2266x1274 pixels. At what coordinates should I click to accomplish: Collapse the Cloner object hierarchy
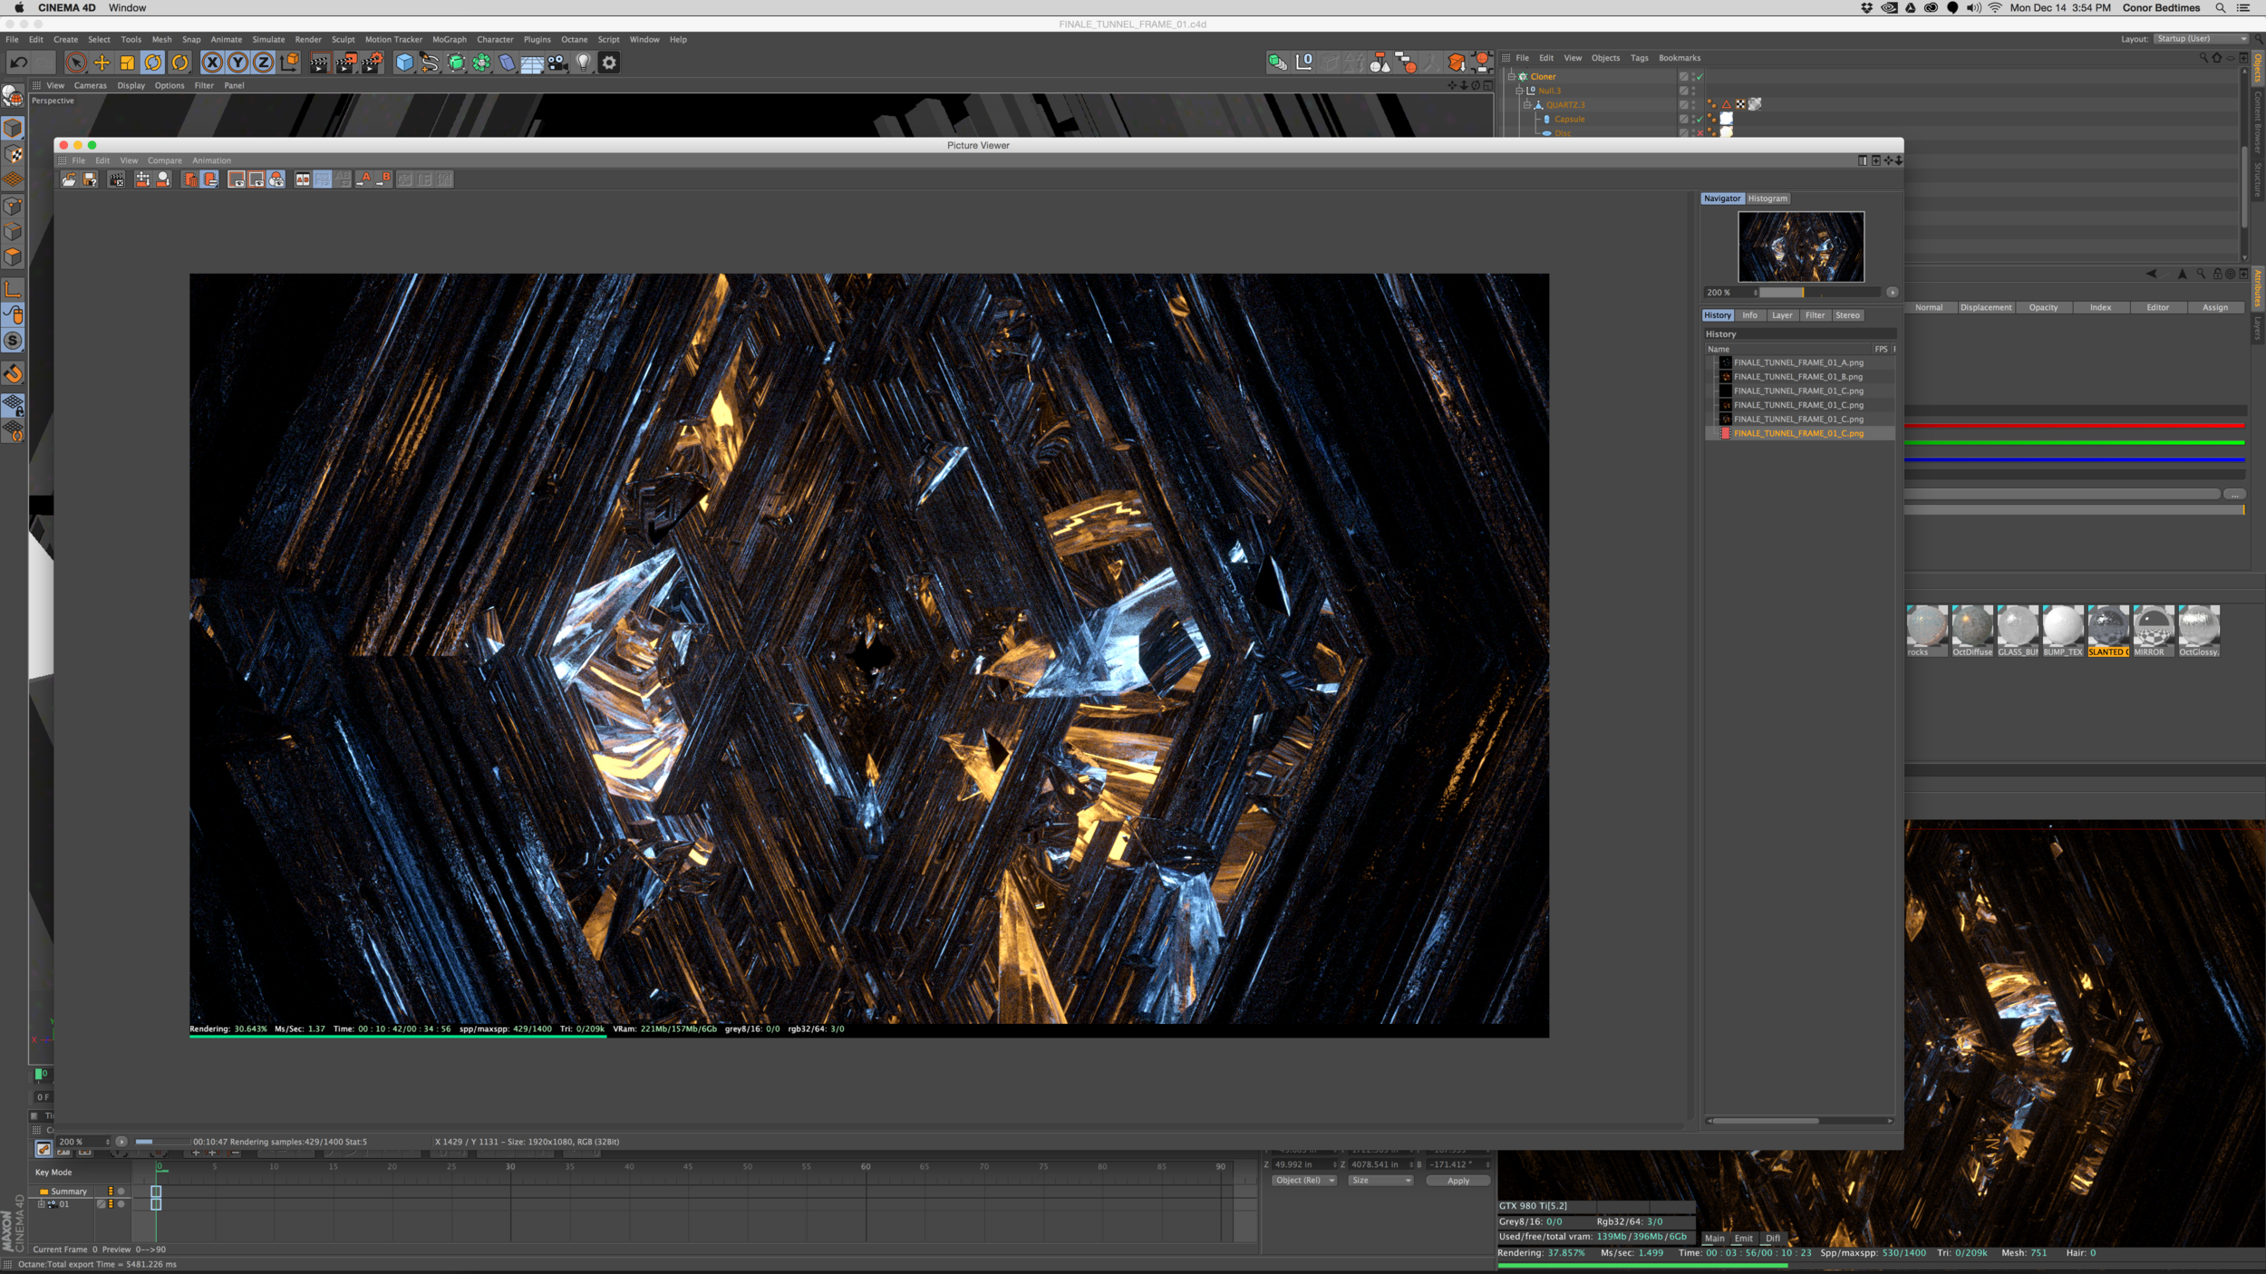(x=1511, y=77)
